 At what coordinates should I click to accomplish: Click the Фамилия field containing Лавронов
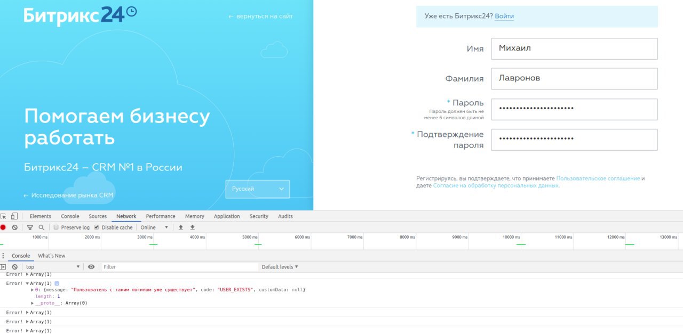click(x=574, y=78)
